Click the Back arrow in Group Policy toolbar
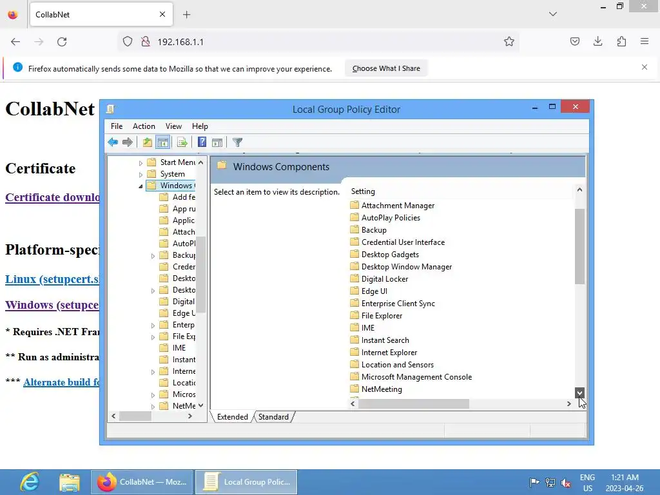This screenshot has width=660, height=495. pyautogui.click(x=113, y=142)
